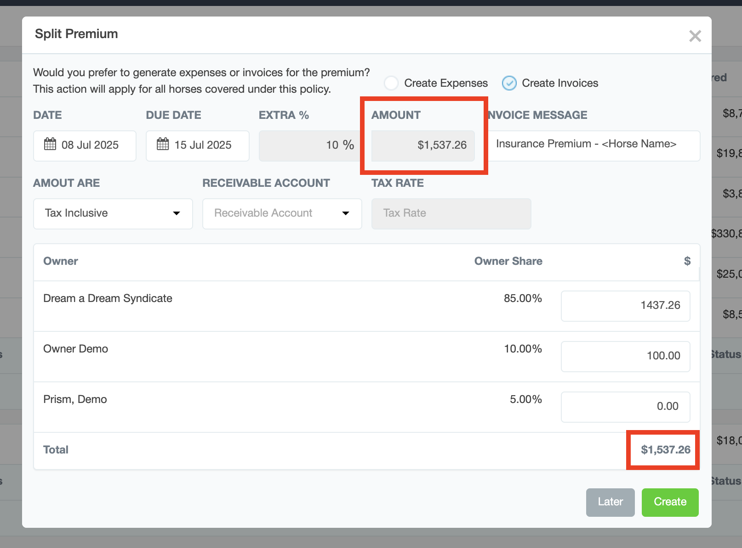The width and height of the screenshot is (742, 548).
Task: Click the Extra % field
Action: pos(309,145)
